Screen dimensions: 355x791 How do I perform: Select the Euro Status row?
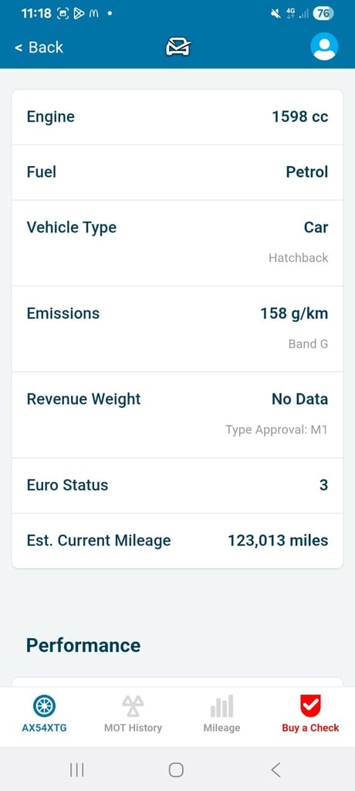click(177, 485)
